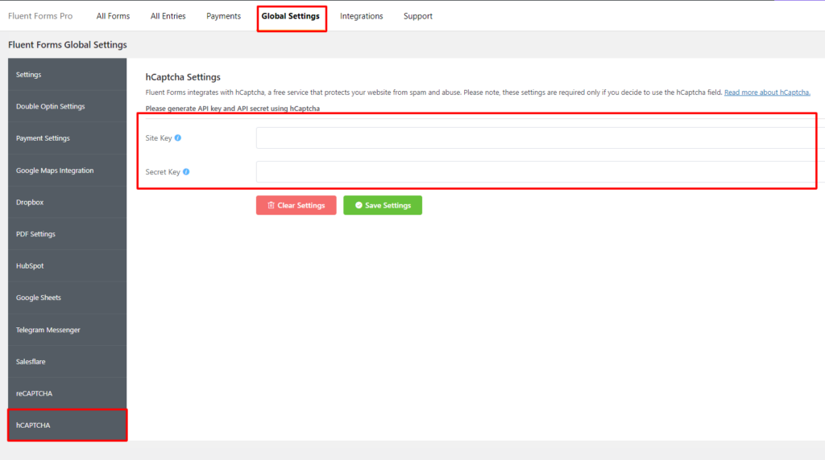Select Google Maps Integration
The height and width of the screenshot is (460, 825).
click(68, 170)
